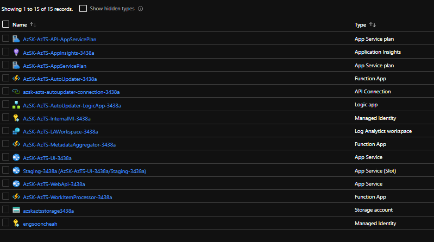This screenshot has height=242, width=434.
Task: Open AzSK-AzTS-AutoUpdater-LogicApp-3438a link
Action: pyautogui.click(x=72, y=105)
